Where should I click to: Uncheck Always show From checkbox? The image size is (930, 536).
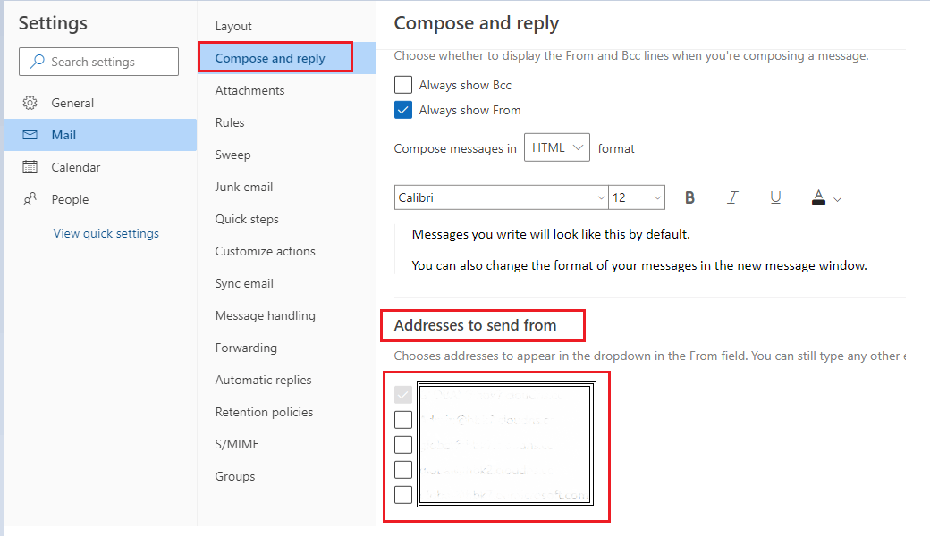[403, 110]
